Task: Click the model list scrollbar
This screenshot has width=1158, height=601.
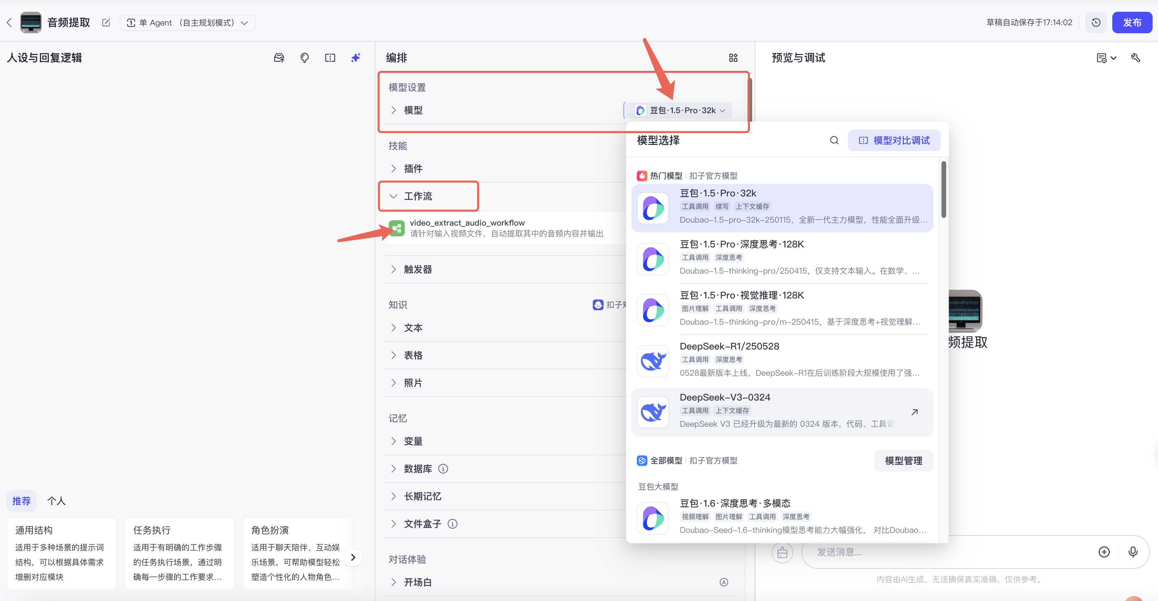Action: tap(943, 189)
